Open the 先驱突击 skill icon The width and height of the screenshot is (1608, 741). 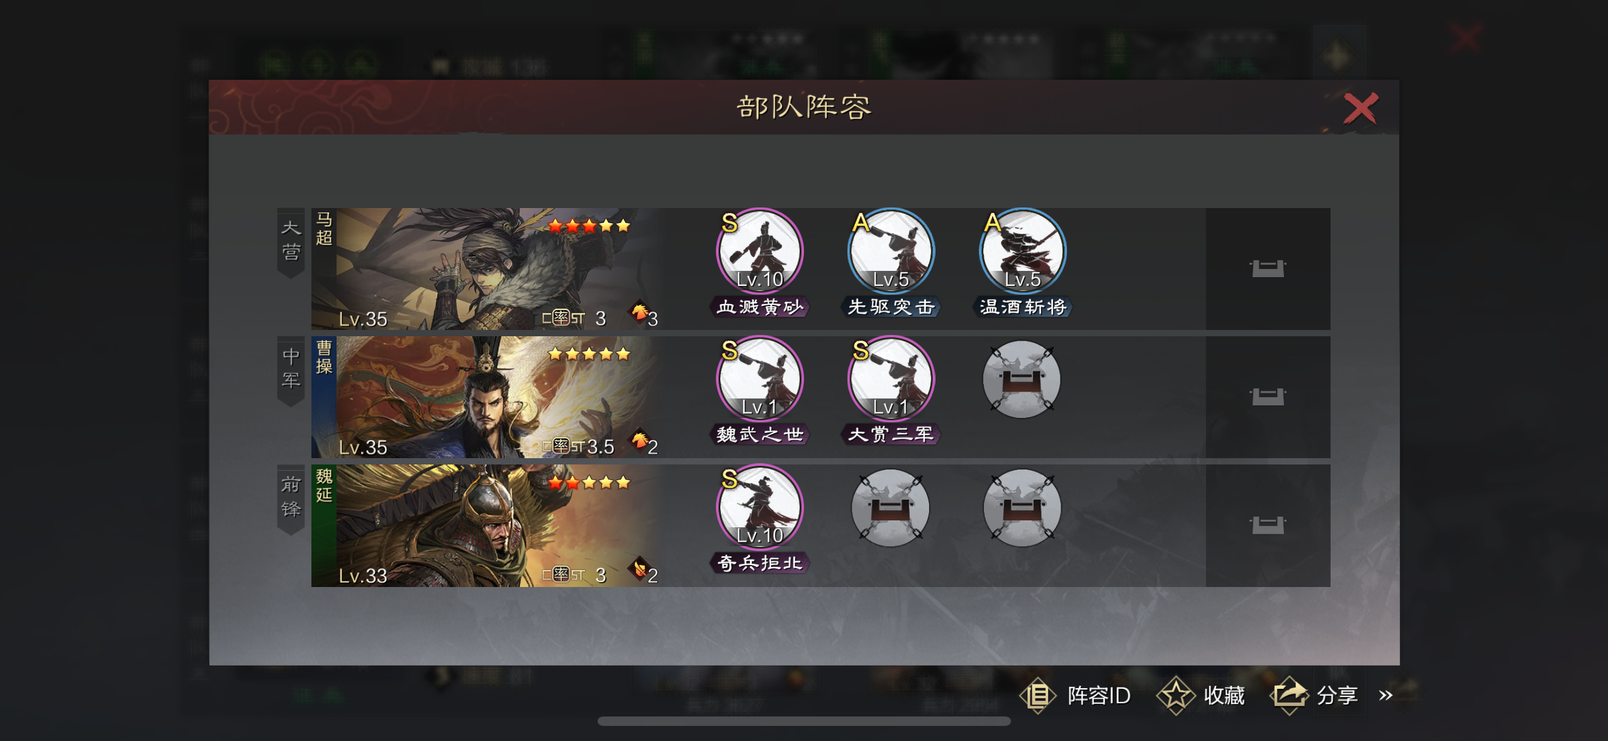tap(891, 251)
